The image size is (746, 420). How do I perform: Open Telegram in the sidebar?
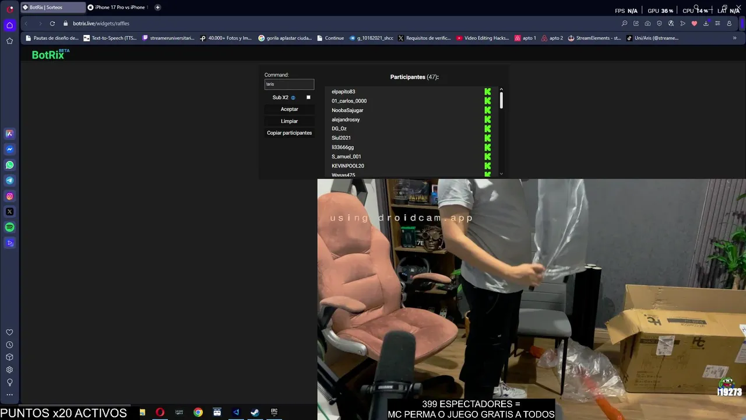[9, 180]
